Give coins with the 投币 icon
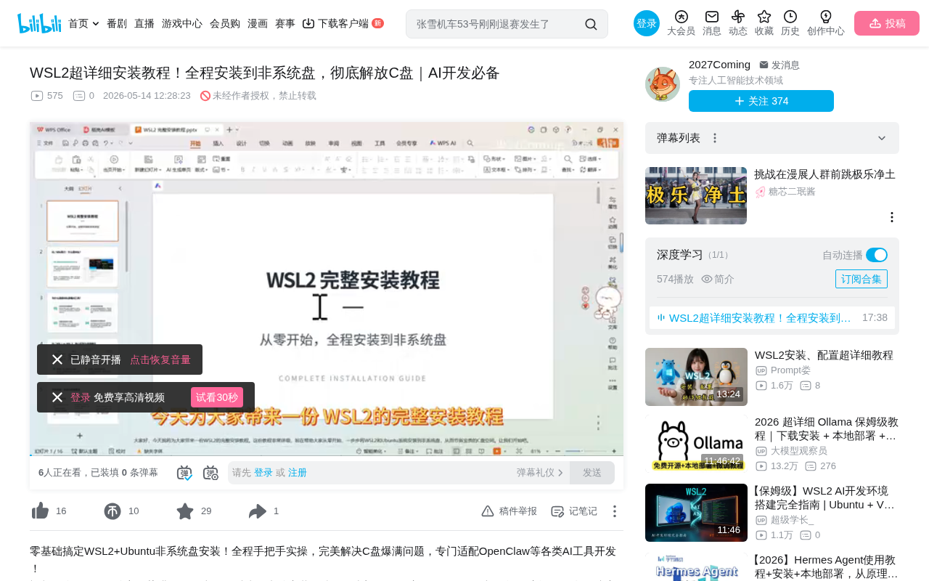 coord(112,511)
